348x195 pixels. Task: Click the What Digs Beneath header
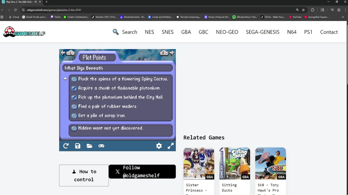point(117,68)
